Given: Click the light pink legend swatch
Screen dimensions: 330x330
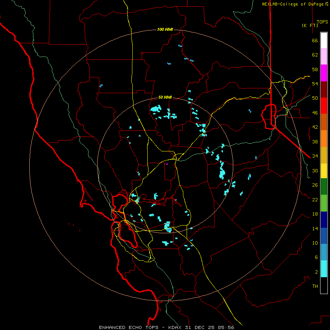Looking at the screenshot, I should [x=324, y=56].
